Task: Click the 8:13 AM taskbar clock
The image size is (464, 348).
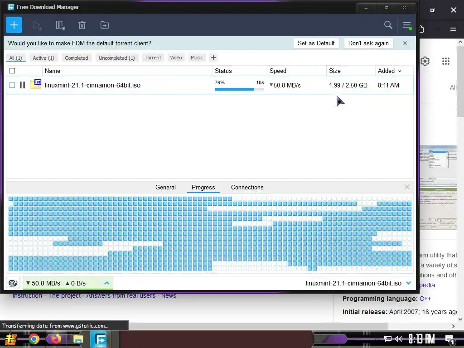Action: (421, 339)
